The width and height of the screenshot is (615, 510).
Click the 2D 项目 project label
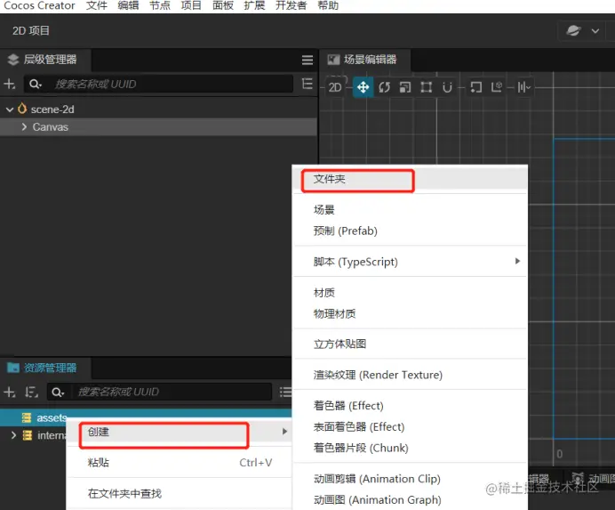pyautogui.click(x=30, y=30)
